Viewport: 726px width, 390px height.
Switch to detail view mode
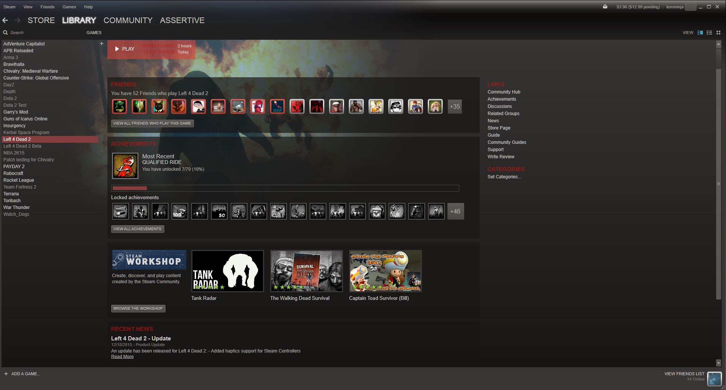(x=700, y=33)
